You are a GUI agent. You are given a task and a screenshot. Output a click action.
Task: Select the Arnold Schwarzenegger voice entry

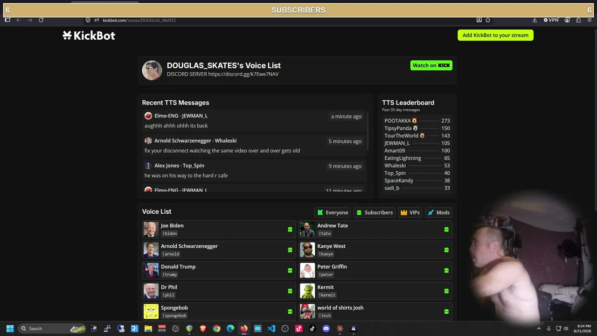[x=219, y=250]
